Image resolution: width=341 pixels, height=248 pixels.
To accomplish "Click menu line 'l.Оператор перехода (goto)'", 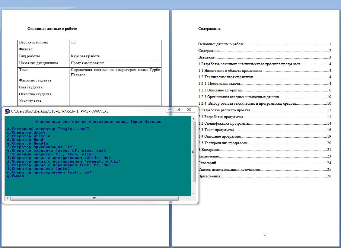I will tap(39, 169).
